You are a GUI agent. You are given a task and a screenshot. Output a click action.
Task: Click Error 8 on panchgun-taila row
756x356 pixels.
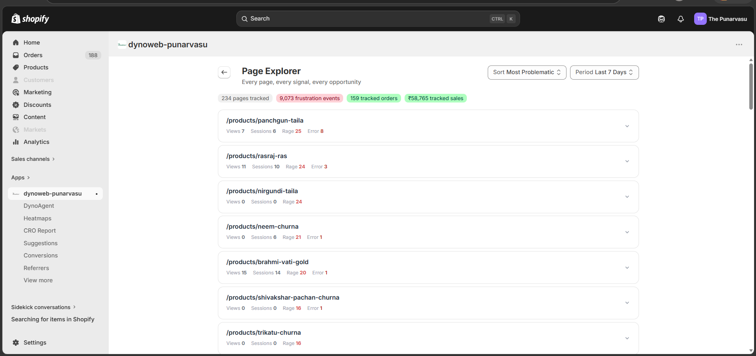pos(316,131)
